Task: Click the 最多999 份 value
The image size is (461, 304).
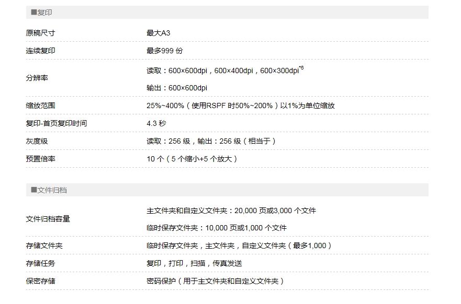Action: point(164,51)
